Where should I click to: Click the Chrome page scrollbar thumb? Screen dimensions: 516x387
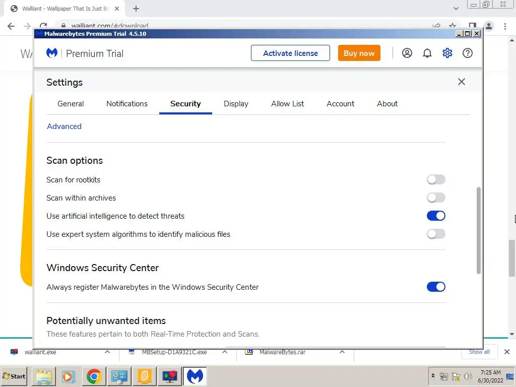tap(511, 259)
